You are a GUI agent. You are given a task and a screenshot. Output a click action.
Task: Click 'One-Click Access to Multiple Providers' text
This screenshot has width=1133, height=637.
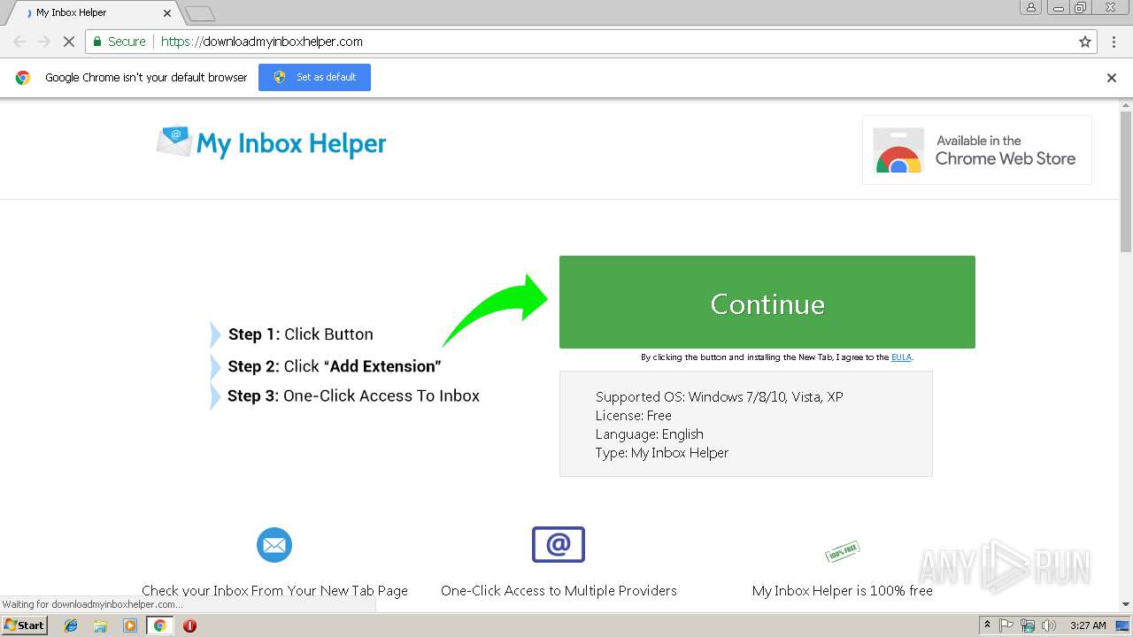click(559, 590)
